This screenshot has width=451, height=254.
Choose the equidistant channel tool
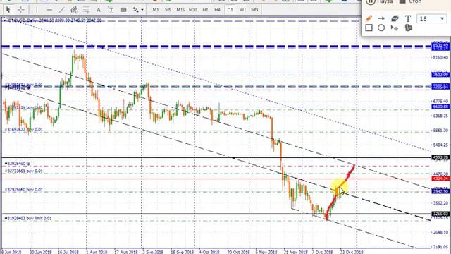74,10
